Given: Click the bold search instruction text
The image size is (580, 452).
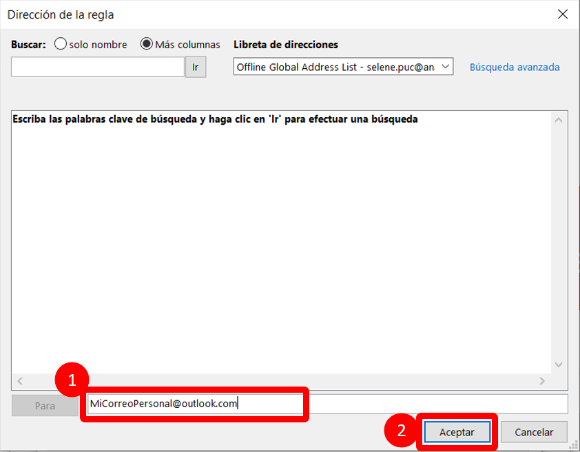Looking at the screenshot, I should click(215, 119).
